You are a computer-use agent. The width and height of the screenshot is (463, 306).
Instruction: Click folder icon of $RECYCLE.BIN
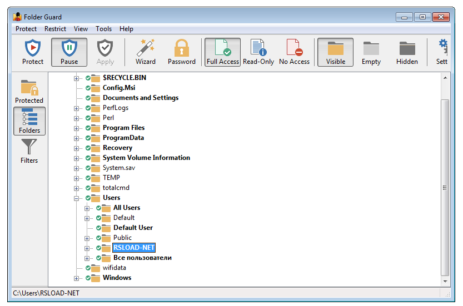[x=96, y=78]
